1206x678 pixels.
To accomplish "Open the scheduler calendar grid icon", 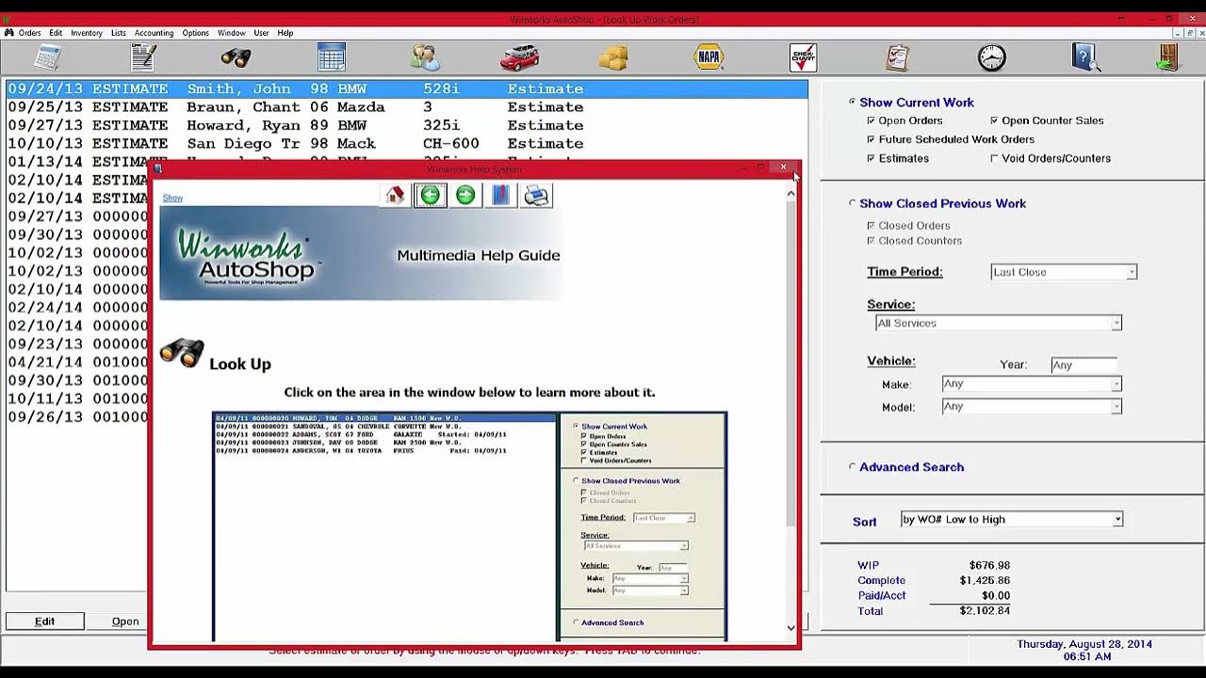I will point(332,57).
